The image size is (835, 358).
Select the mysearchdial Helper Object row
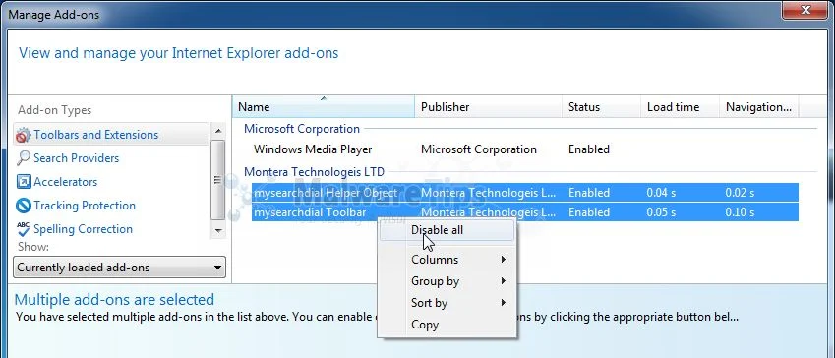click(525, 193)
